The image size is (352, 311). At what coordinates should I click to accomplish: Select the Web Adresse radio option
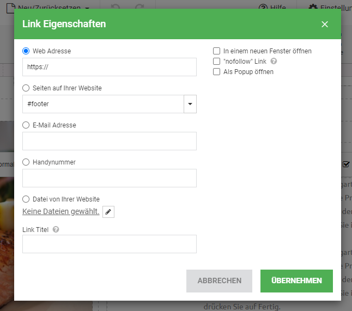click(x=26, y=51)
